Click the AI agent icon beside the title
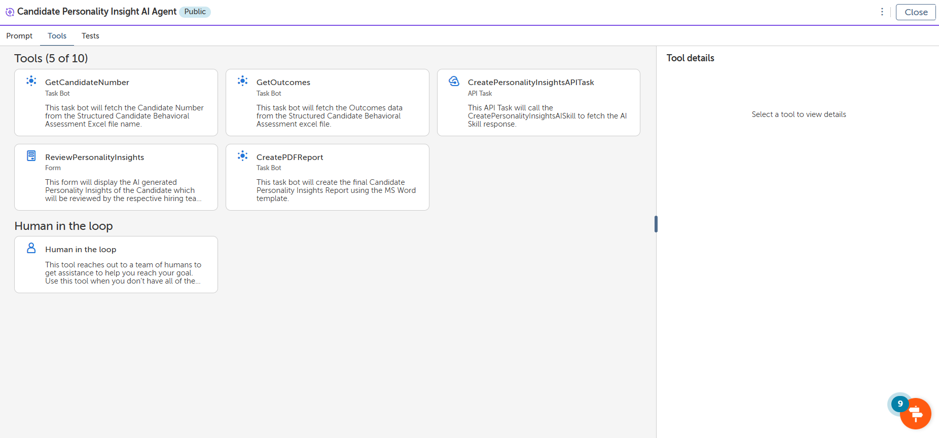Image resolution: width=939 pixels, height=438 pixels. (x=10, y=12)
